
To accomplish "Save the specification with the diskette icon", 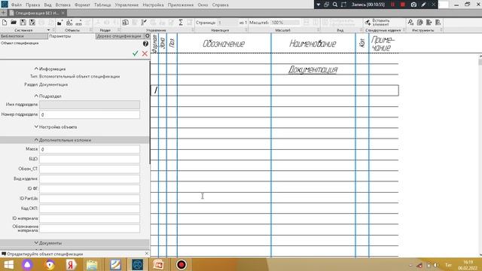I will pyautogui.click(x=23, y=23).
